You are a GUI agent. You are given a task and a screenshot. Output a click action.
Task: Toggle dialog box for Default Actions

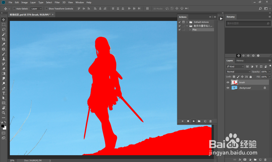(x=183, y=22)
